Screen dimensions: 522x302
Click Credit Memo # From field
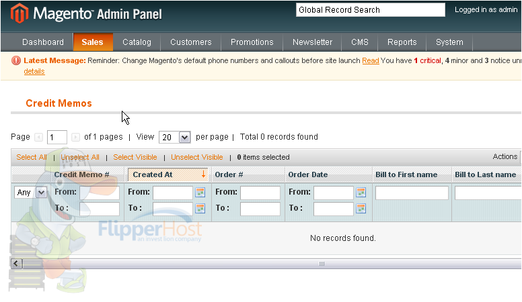point(100,193)
